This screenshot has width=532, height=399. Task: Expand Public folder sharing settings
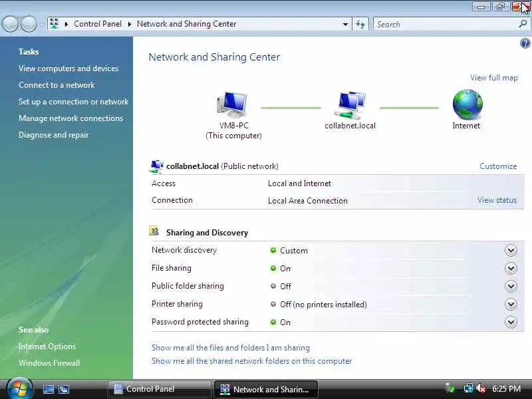coord(511,287)
